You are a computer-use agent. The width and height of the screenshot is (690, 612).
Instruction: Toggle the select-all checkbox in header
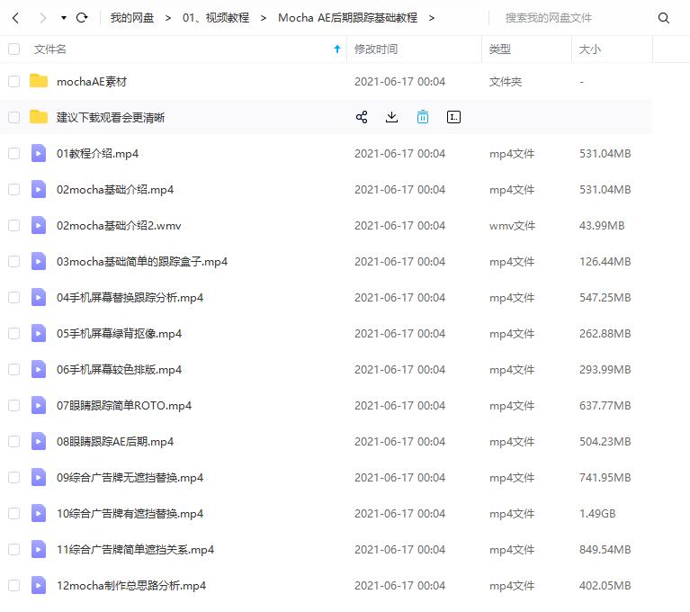(14, 49)
